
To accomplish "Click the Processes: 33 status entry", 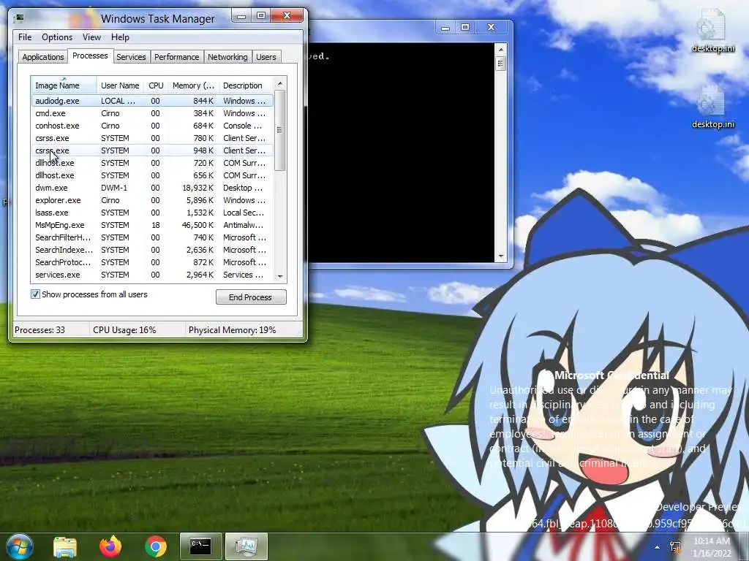I will click(x=39, y=330).
